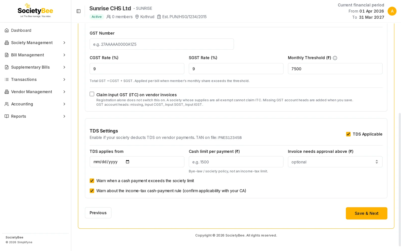Focus the Cash limit per payment field

coord(236,162)
